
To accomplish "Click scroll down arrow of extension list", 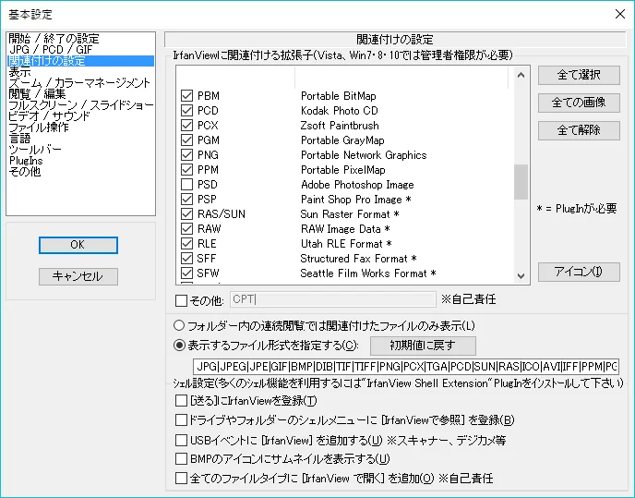I will pyautogui.click(x=521, y=276).
